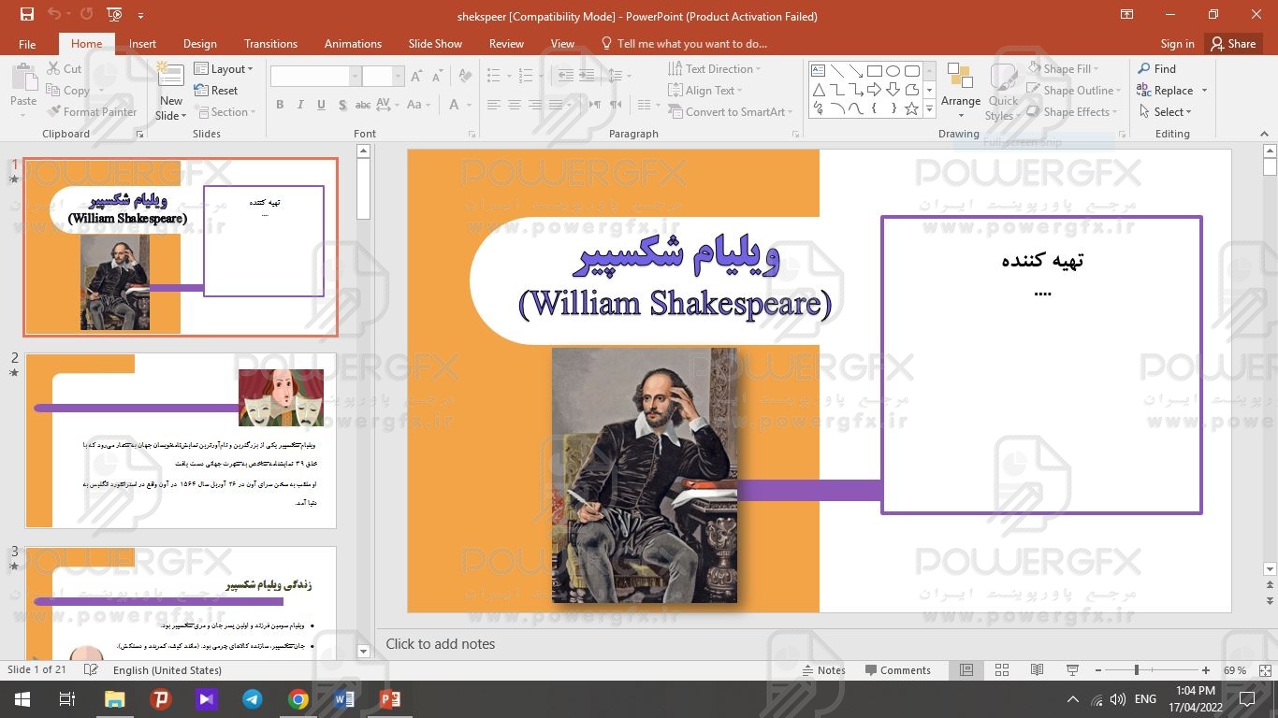1278x718 pixels.
Task: Switch to the Design tab
Action: 199,44
